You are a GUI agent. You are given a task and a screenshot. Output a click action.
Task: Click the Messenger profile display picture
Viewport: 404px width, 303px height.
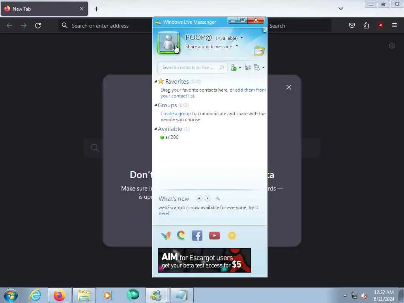point(168,43)
